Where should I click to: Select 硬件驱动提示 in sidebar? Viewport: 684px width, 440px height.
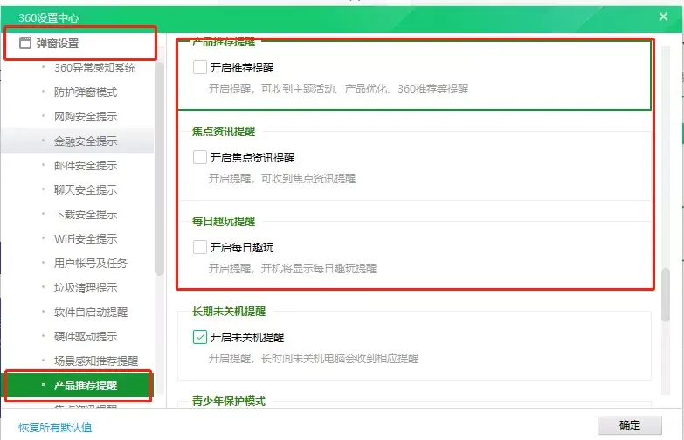click(86, 336)
